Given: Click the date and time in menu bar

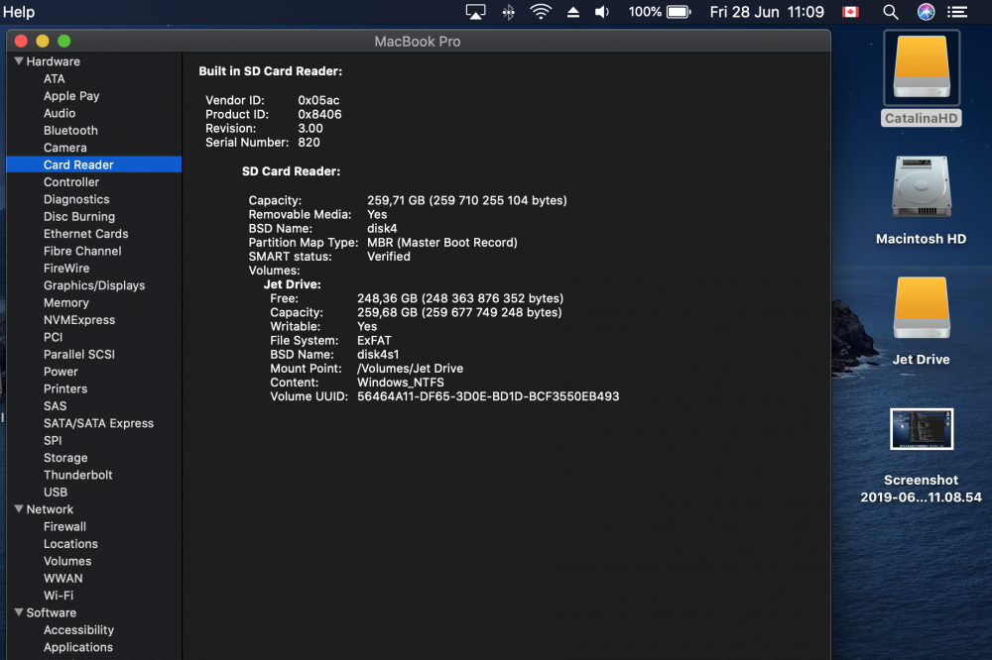Looking at the screenshot, I should [767, 12].
